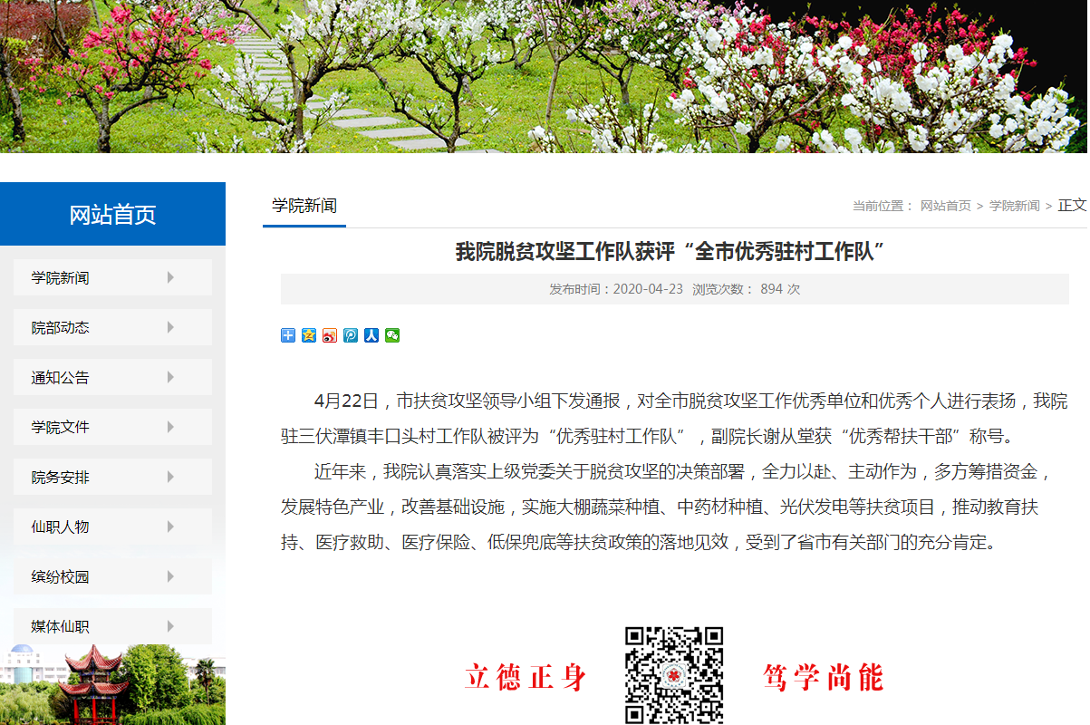Select the 学院新闻 tab heading
The image size is (1090, 725).
pos(304,206)
